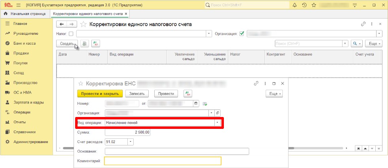Navigate forward with right arrow button
Screen dimensions: 388x168
click(72, 24)
